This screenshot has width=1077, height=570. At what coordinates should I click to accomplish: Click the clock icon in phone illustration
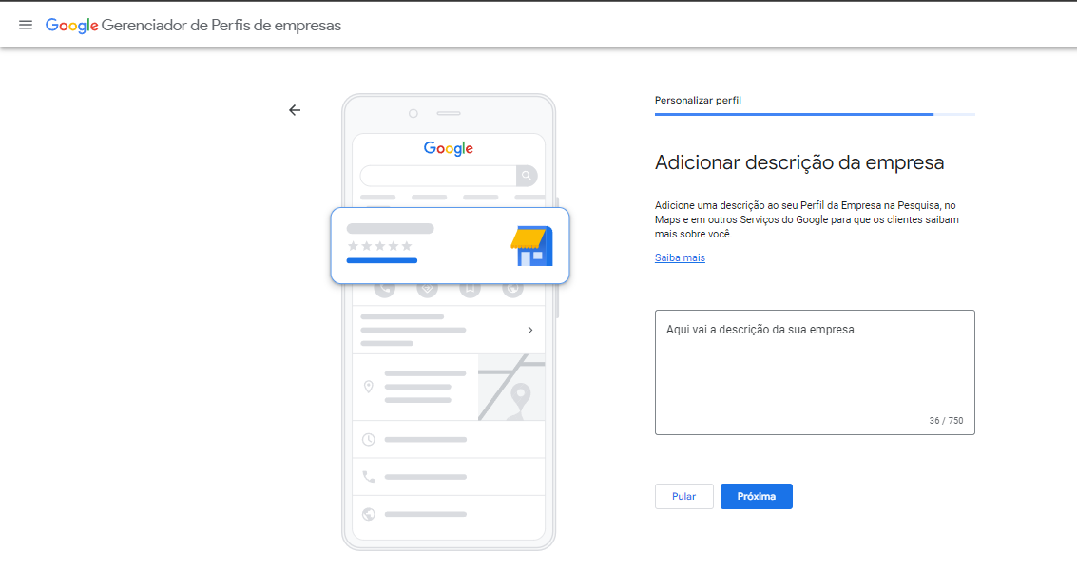[x=369, y=440]
